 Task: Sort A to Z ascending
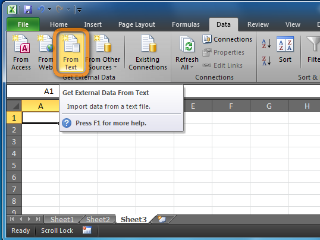point(266,43)
